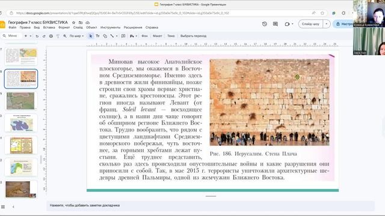The image size is (385, 216).
Task: Click the Фон toolbar button
Action: click(144, 36)
